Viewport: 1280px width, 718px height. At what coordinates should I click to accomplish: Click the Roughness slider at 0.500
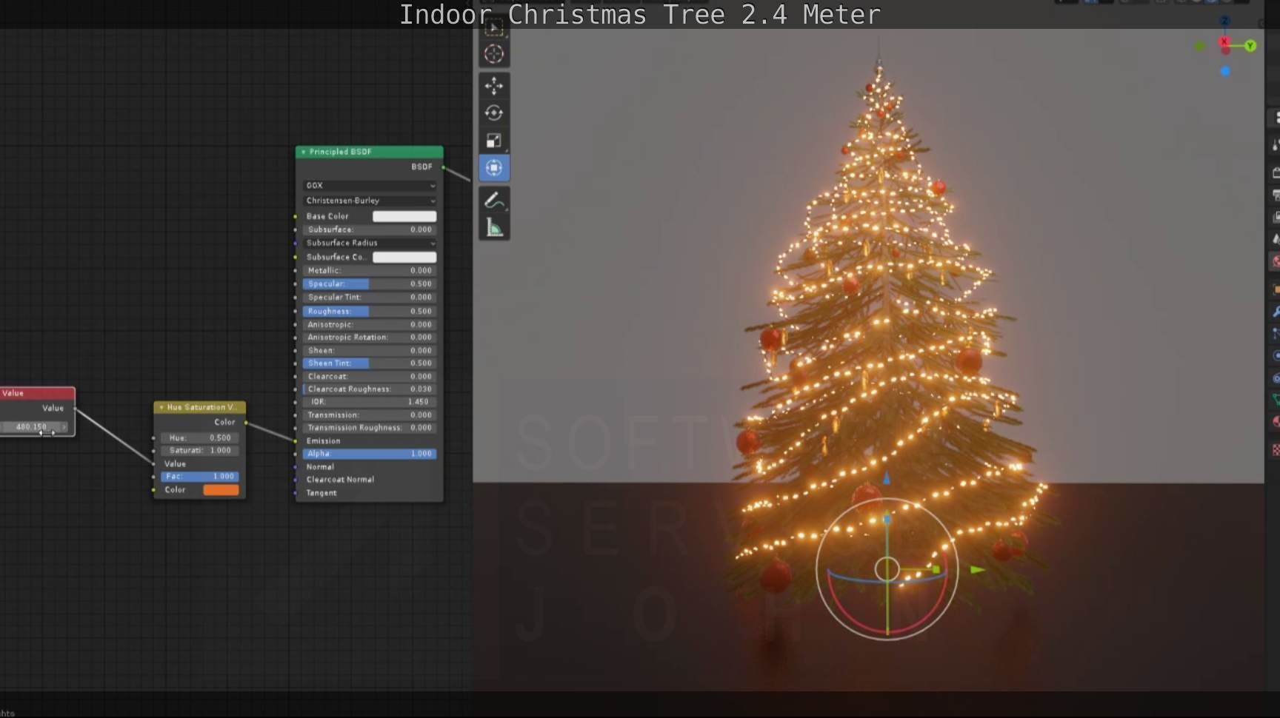pyautogui.click(x=370, y=311)
